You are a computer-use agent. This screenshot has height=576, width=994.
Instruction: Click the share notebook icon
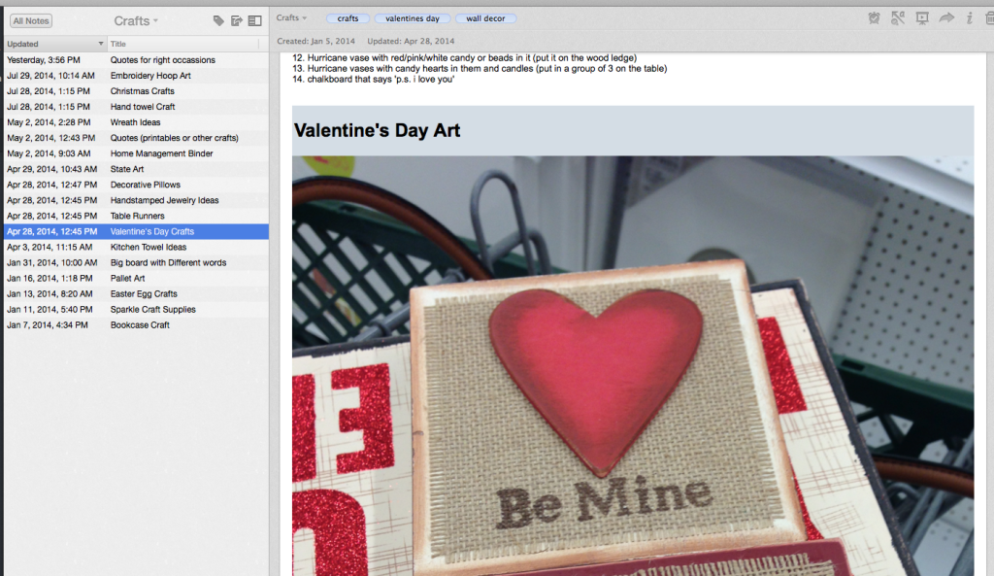coord(236,20)
